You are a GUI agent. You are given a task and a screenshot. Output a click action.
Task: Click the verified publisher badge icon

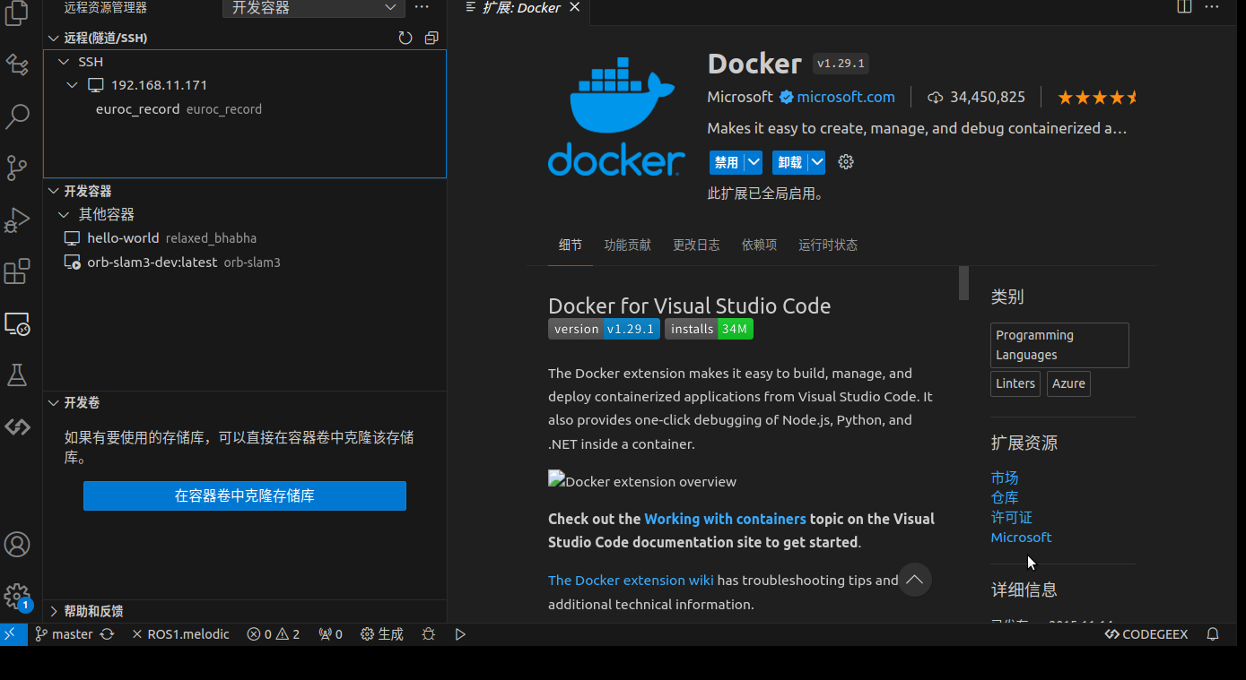(x=786, y=97)
